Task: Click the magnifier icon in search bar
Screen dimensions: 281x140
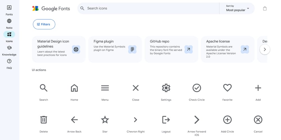Action: click(x=82, y=8)
